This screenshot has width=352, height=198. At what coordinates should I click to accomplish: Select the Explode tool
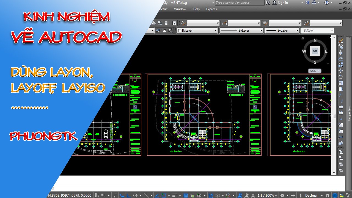tap(341, 143)
